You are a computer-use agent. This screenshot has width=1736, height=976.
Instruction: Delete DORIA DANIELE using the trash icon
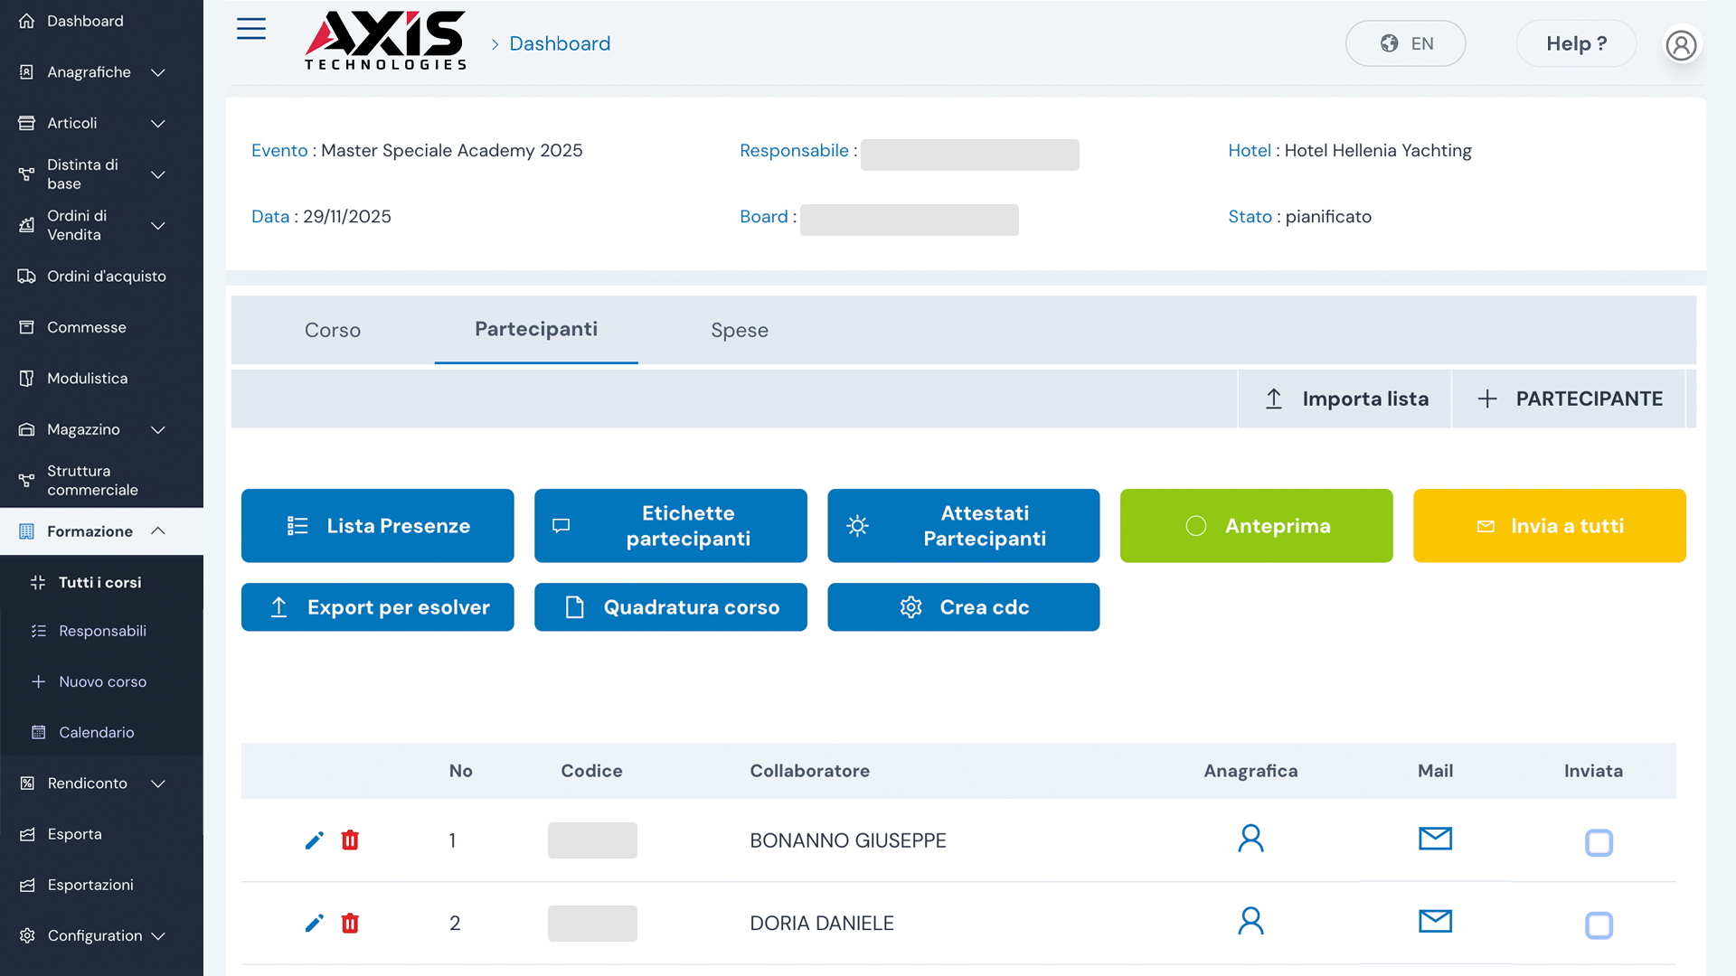click(x=350, y=923)
